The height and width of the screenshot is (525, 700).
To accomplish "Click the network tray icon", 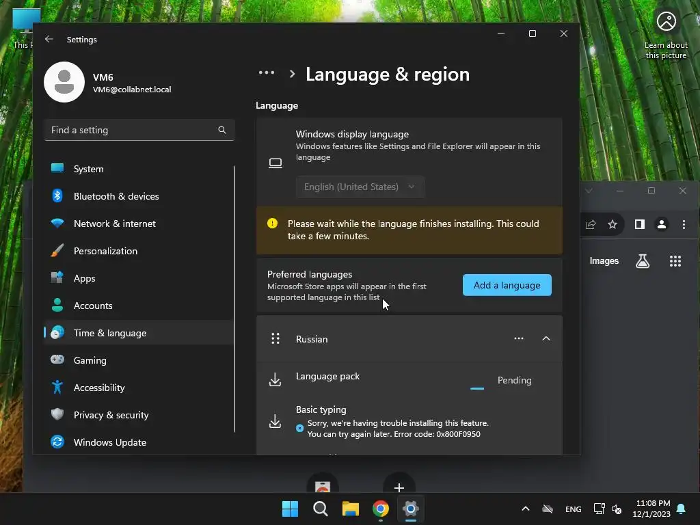I will click(x=599, y=509).
